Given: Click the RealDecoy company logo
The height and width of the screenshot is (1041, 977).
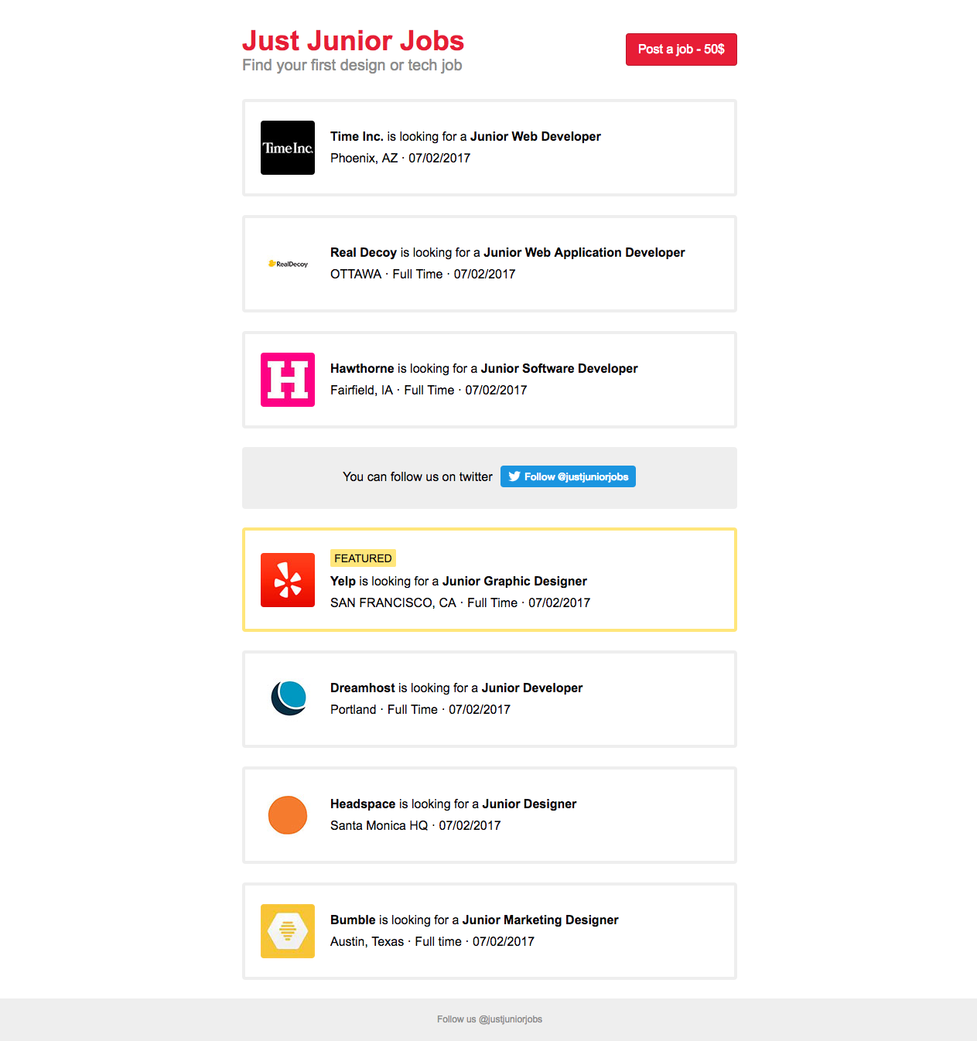Looking at the screenshot, I should tap(288, 264).
